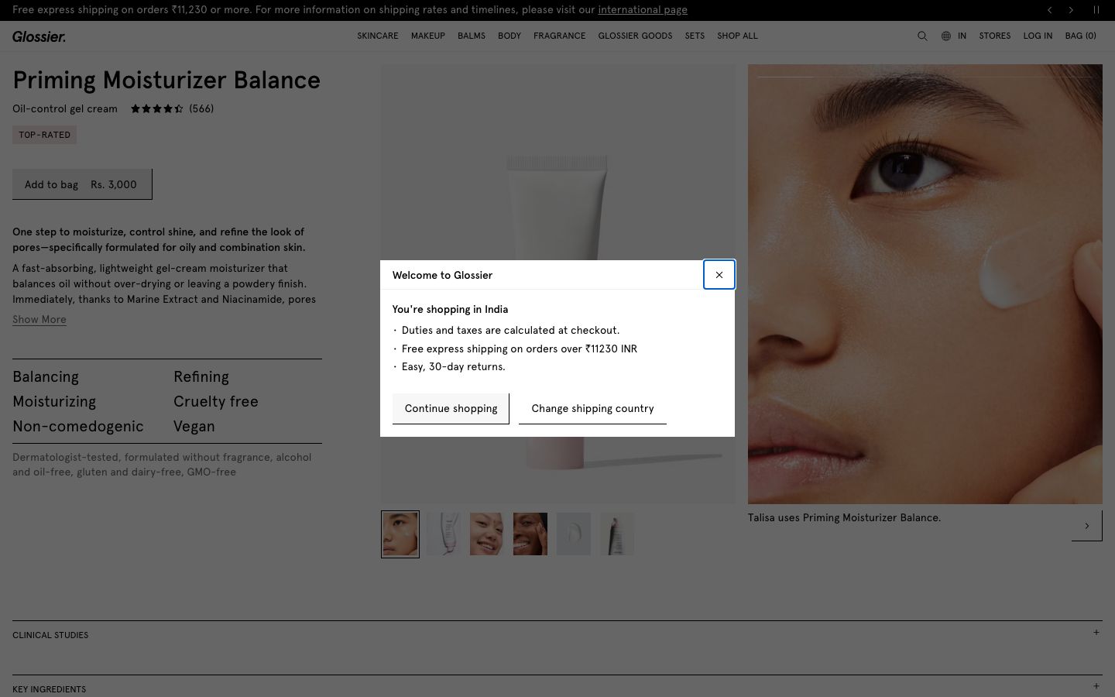Open the BODY menu

click(x=509, y=36)
